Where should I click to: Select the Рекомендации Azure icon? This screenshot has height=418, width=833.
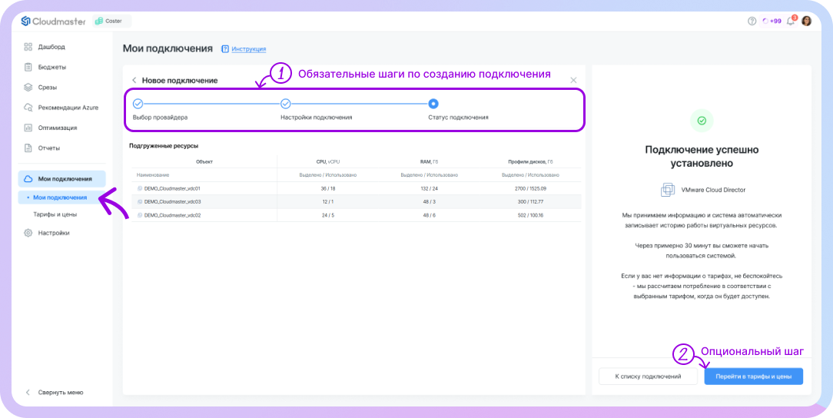(x=28, y=108)
